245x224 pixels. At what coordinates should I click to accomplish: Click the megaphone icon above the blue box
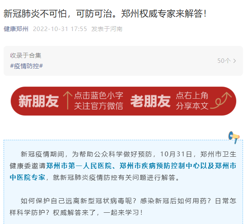[x=234, y=137]
